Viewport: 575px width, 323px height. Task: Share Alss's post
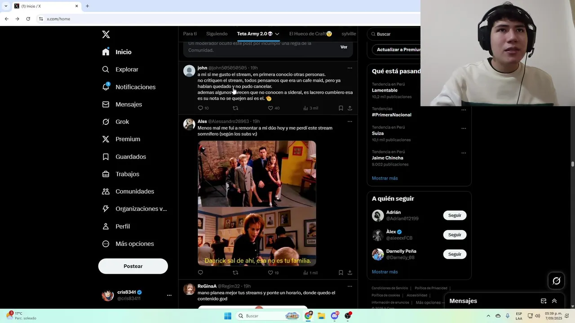click(x=350, y=273)
